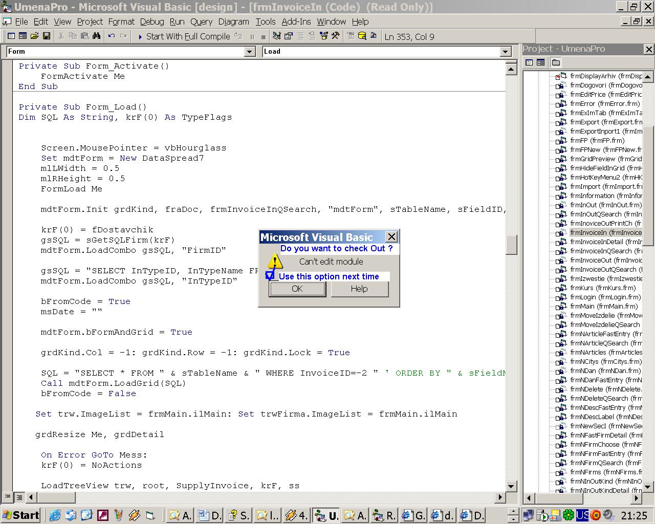The width and height of the screenshot is (655, 524).
Task: Click Project panel vertical scrollbar down arrow
Action: 648,487
